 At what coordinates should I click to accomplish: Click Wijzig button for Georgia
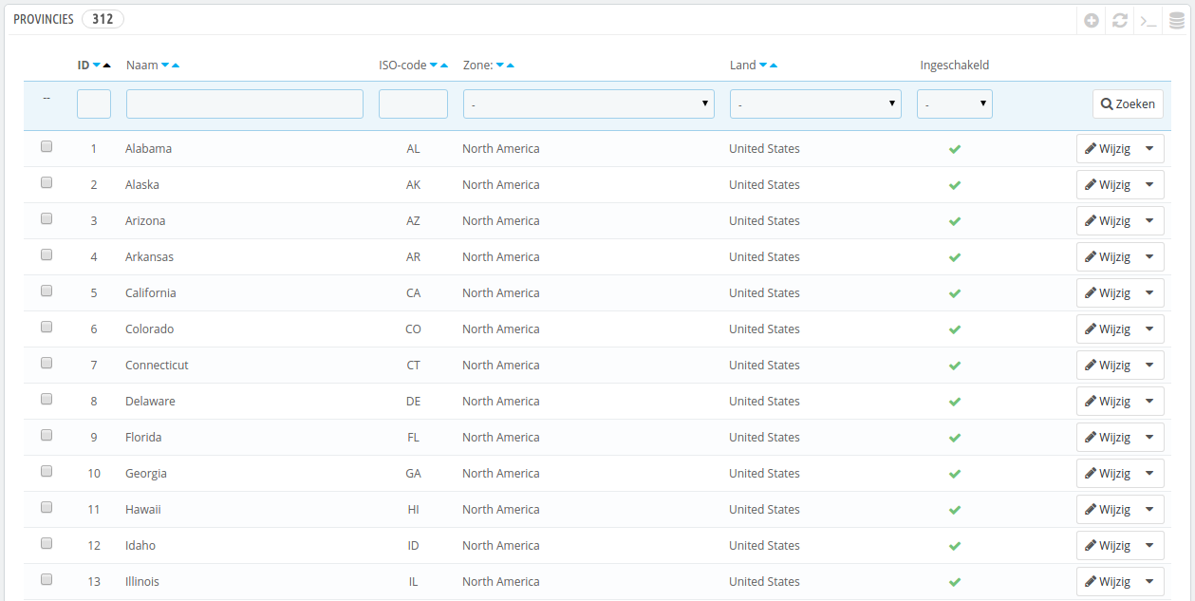[1107, 474]
